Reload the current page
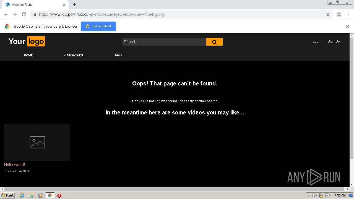The height and width of the screenshot is (199, 354). pyautogui.click(x=24, y=14)
